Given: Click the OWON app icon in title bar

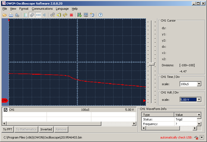Looking at the screenshot, I should coord(4,3).
